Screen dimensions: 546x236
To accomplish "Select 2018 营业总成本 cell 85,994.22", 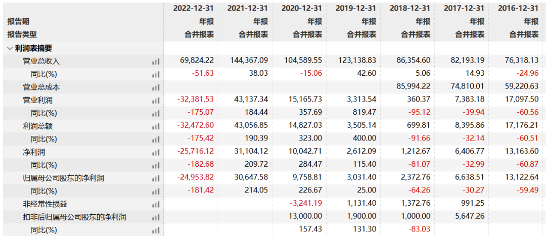I will (x=411, y=87).
